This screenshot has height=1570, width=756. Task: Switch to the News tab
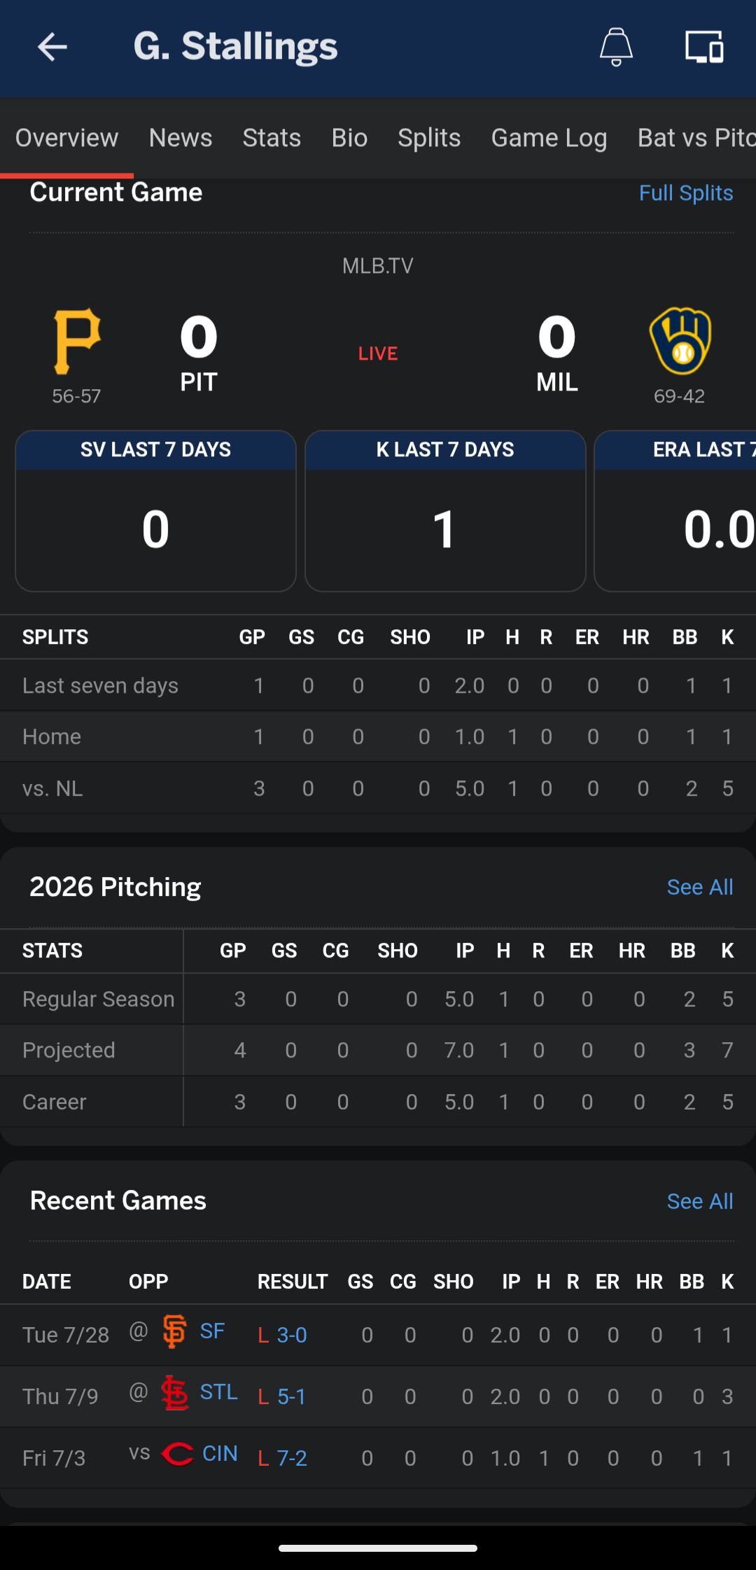[x=181, y=138]
